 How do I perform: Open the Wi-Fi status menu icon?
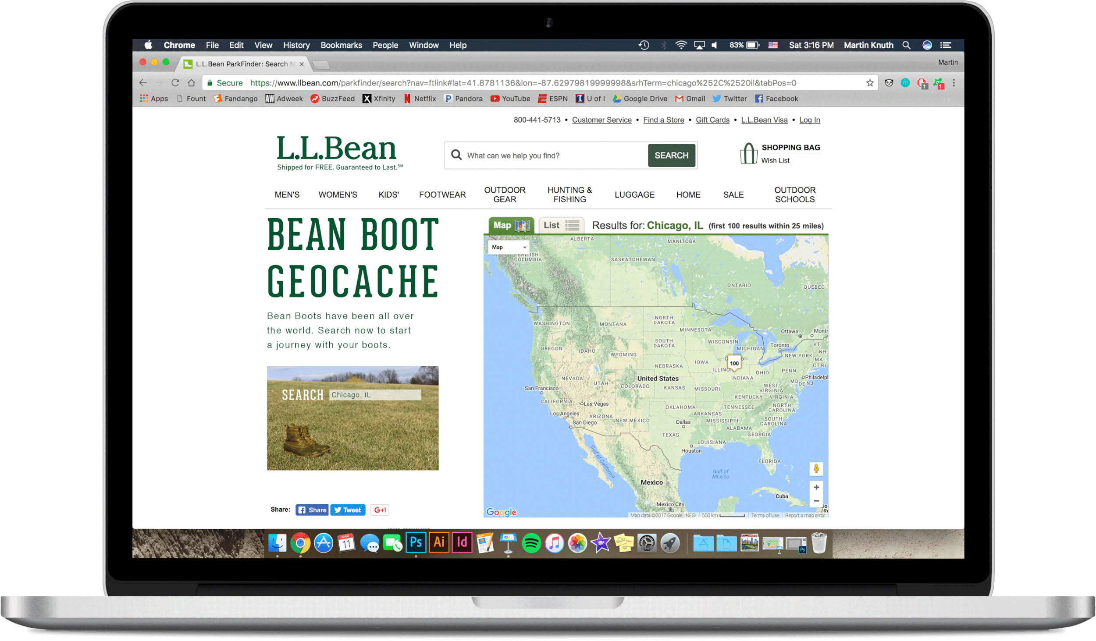(x=681, y=45)
